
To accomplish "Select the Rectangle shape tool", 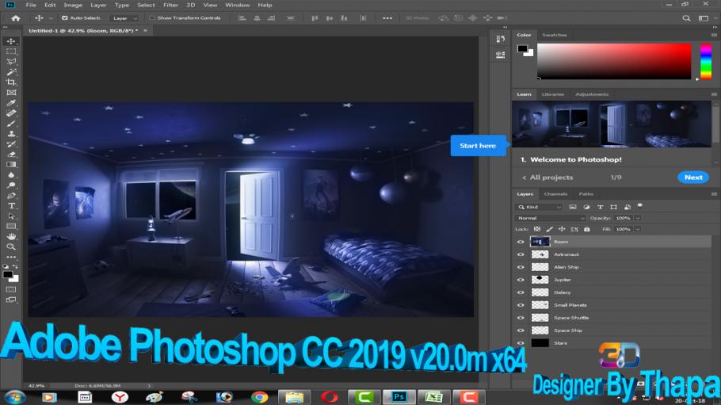I will coord(11,226).
